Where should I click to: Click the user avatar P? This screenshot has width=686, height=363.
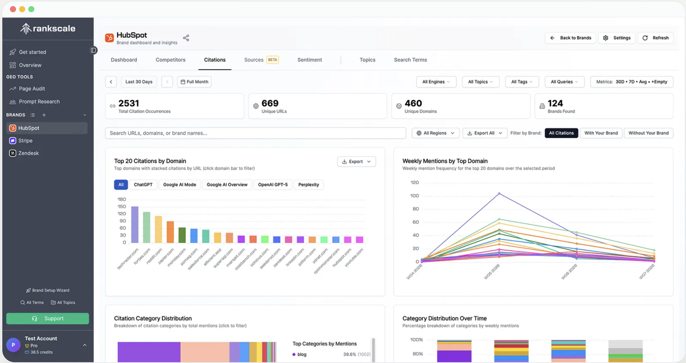13,345
